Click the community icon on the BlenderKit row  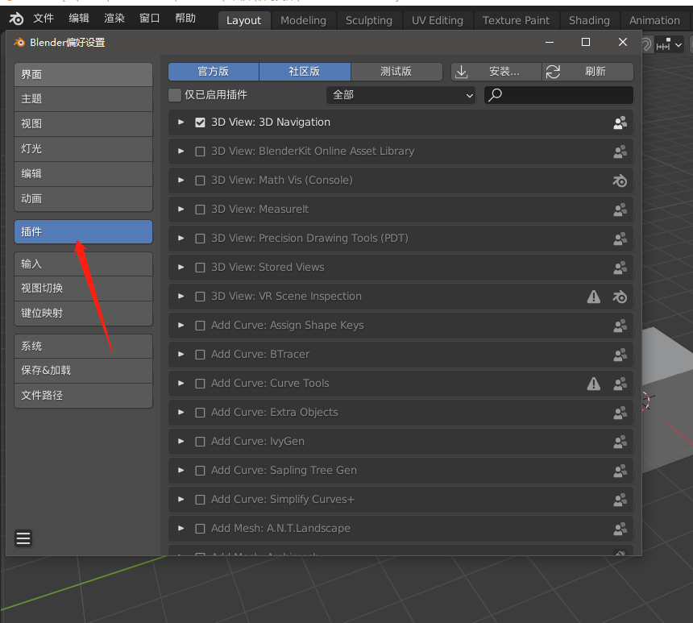tap(620, 152)
